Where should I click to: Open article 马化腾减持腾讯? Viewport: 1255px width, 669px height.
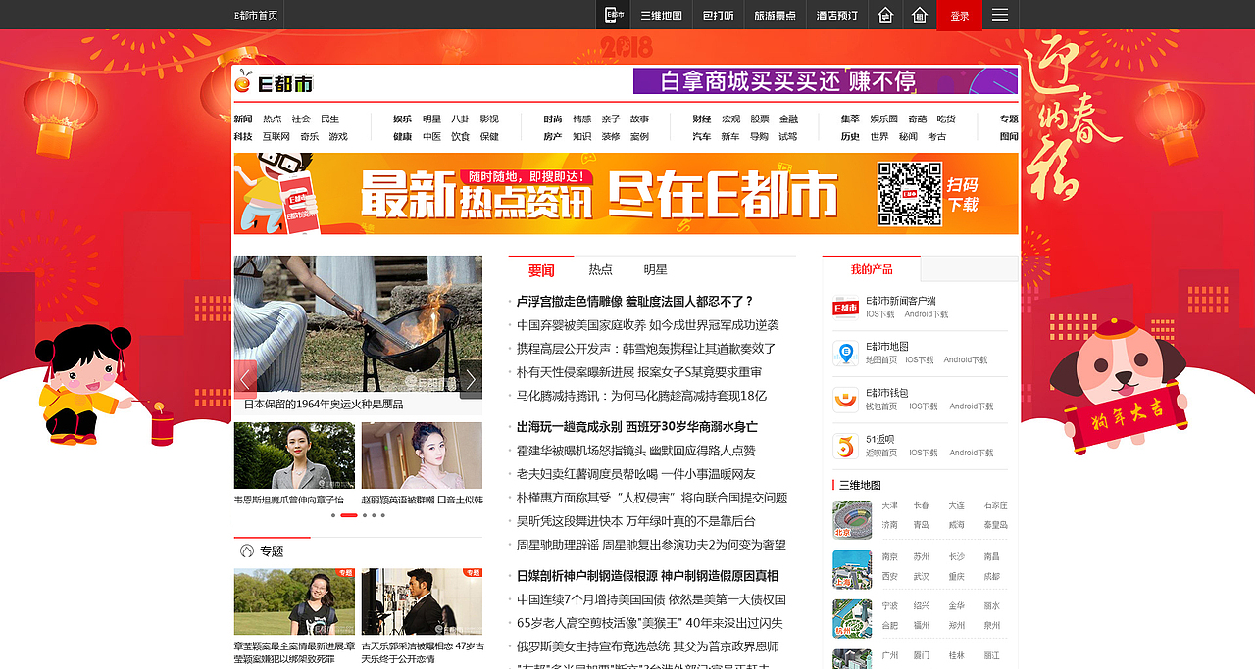click(x=641, y=396)
